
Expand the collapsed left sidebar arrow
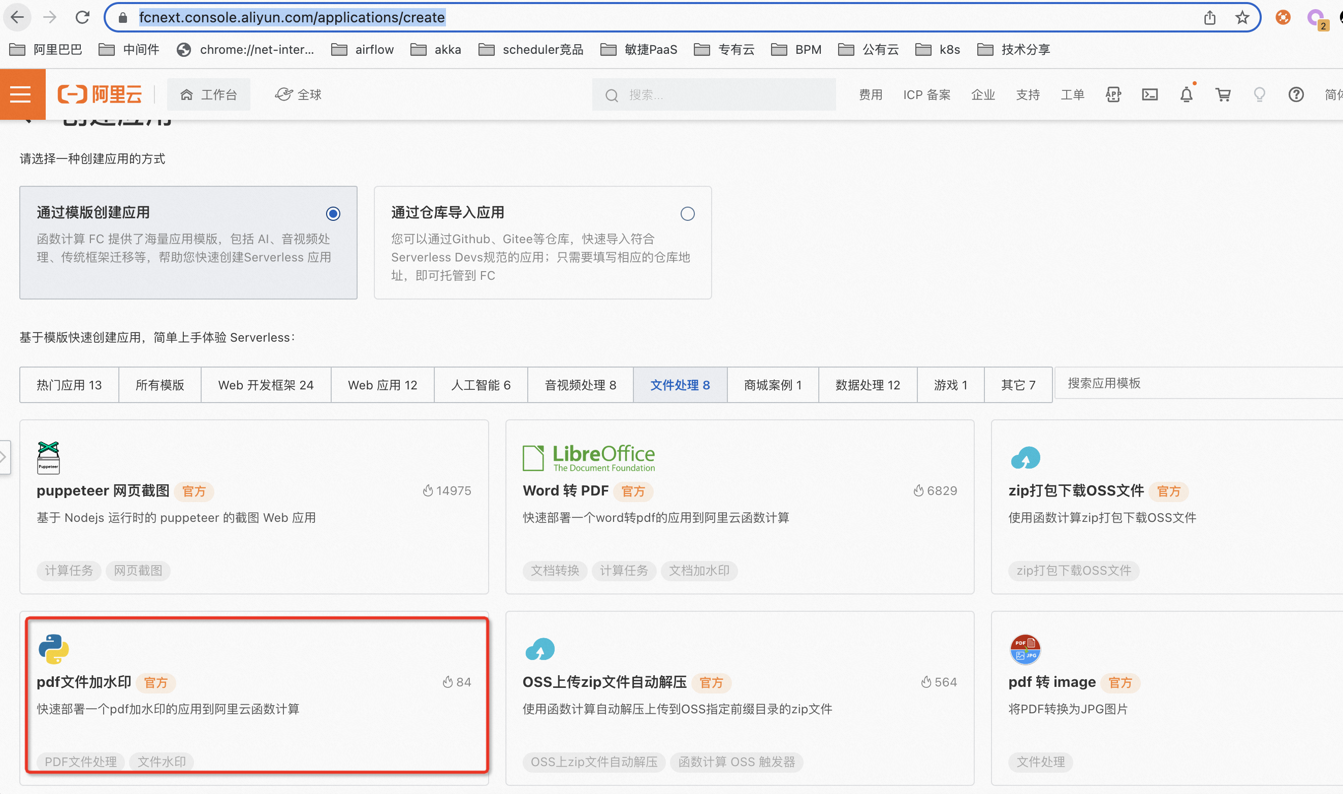[4, 457]
